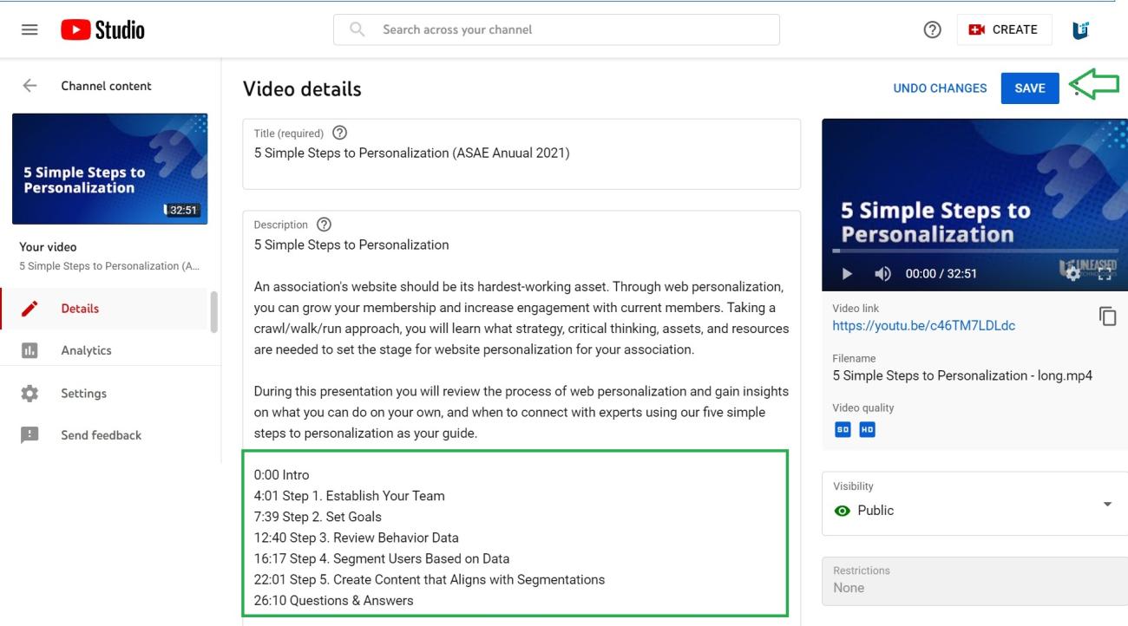Screen dimensions: 1128x626
Task: Copy the video link with copy icon
Action: coord(1107,316)
